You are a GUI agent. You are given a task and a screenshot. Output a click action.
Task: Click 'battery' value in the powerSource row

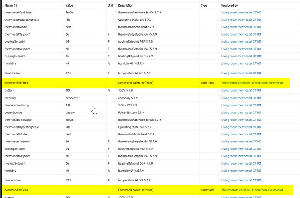[70, 112]
